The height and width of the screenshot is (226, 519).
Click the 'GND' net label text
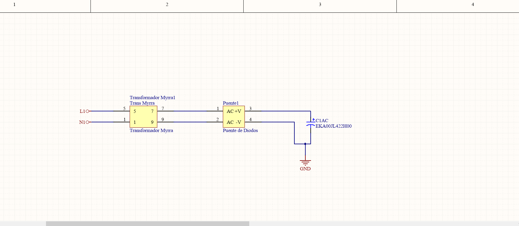pos(305,169)
